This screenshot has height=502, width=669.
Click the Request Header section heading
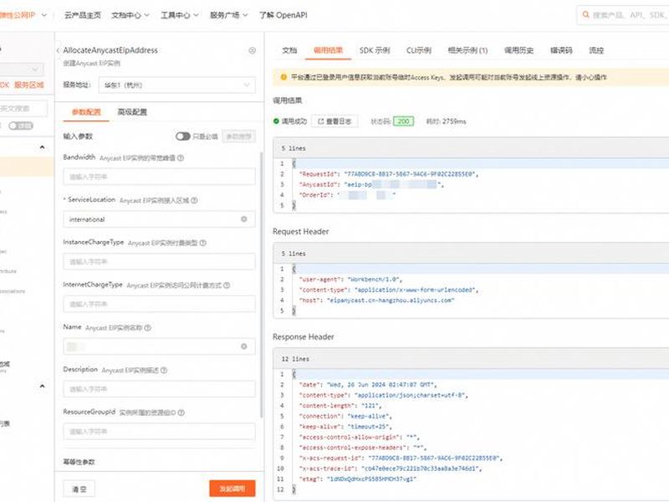tap(301, 232)
